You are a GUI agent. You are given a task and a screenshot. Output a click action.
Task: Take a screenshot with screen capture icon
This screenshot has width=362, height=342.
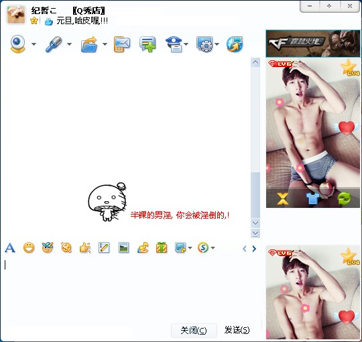pos(180,248)
